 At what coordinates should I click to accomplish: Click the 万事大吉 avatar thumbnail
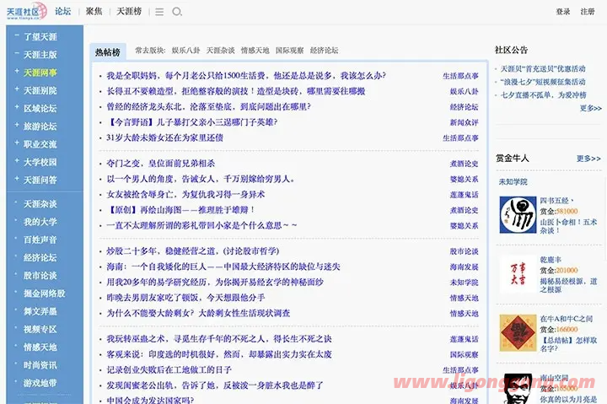518,274
